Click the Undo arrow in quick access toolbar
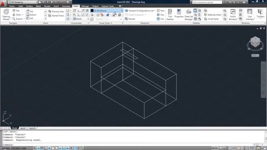This screenshot has width=267, height=150. click(55, 2)
